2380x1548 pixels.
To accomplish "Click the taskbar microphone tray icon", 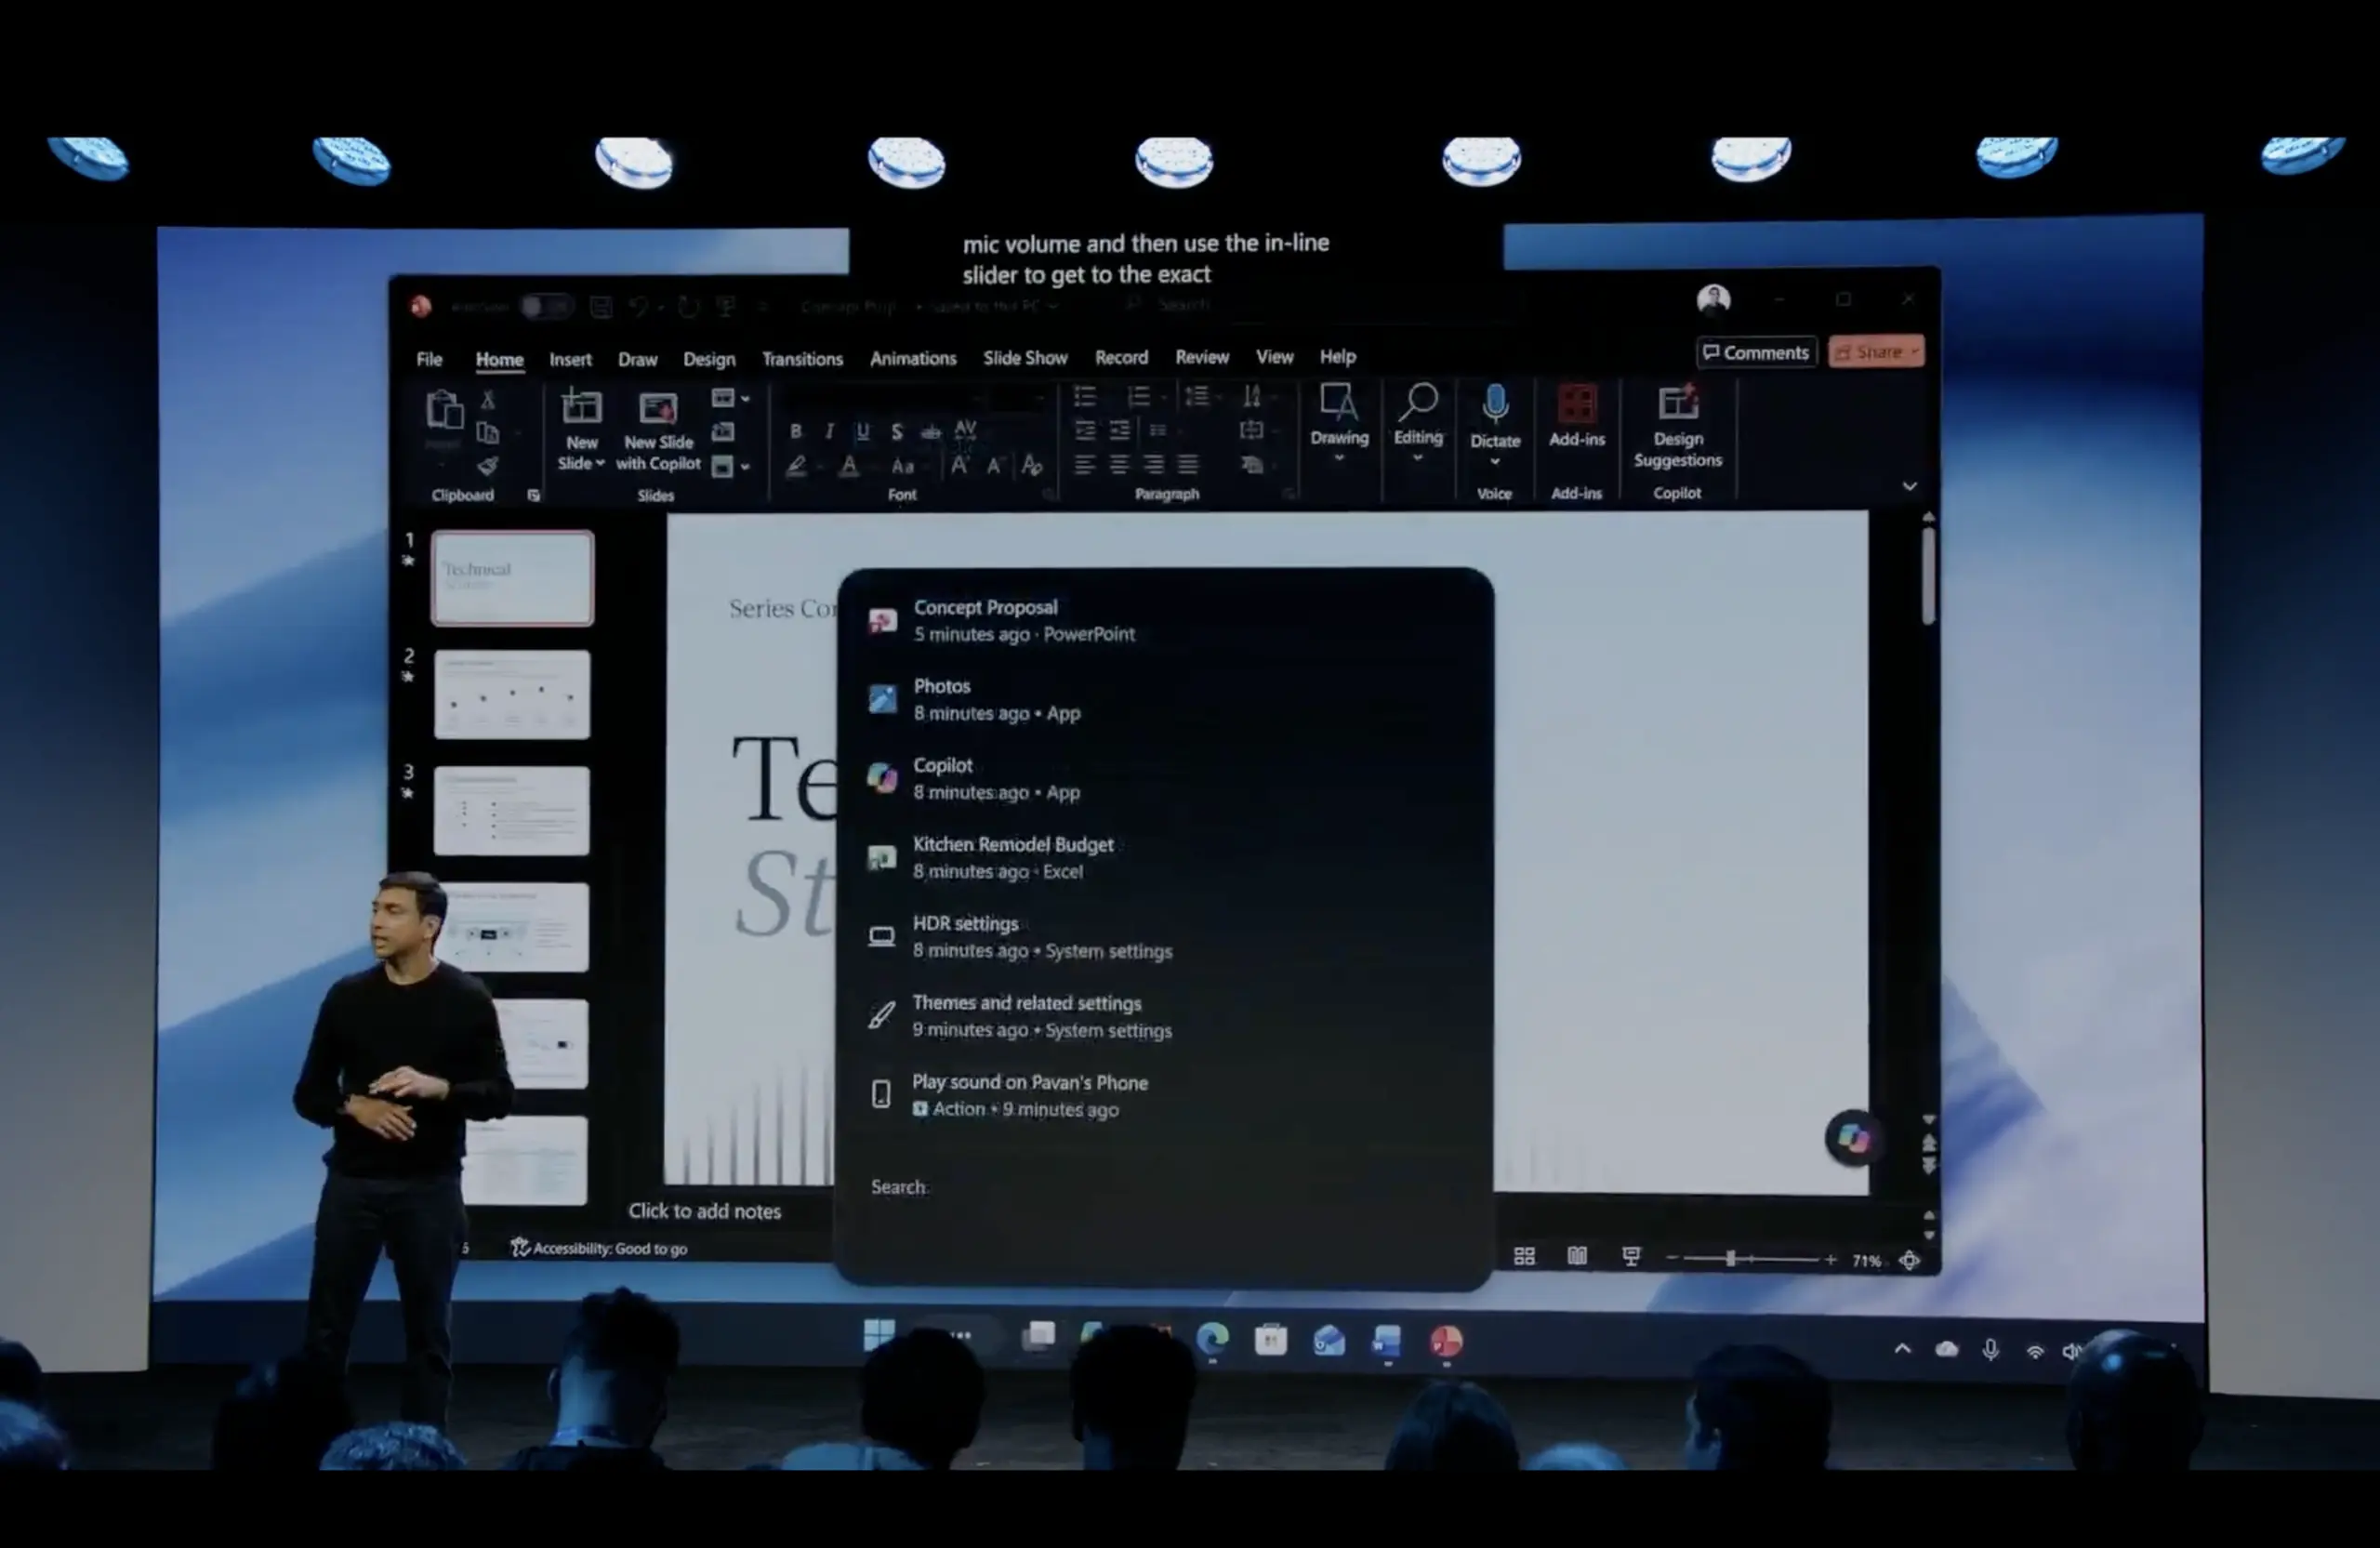I will (x=1991, y=1350).
